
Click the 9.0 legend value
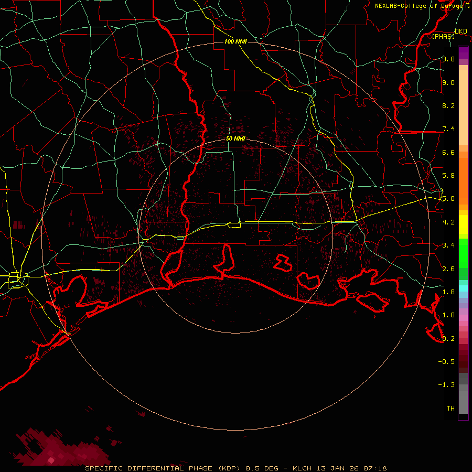point(448,82)
